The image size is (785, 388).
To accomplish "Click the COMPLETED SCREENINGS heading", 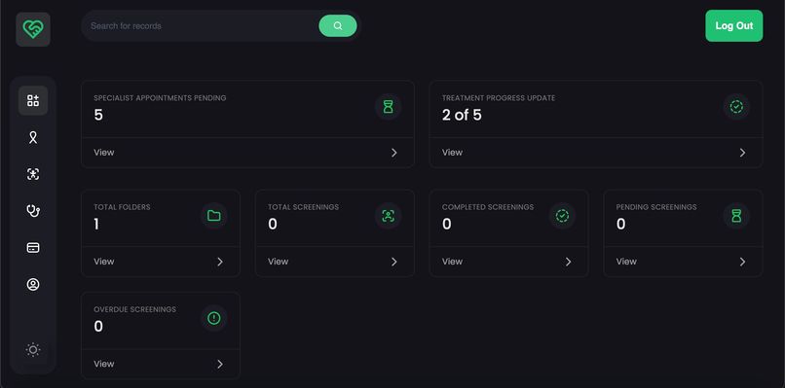I will pyautogui.click(x=488, y=207).
